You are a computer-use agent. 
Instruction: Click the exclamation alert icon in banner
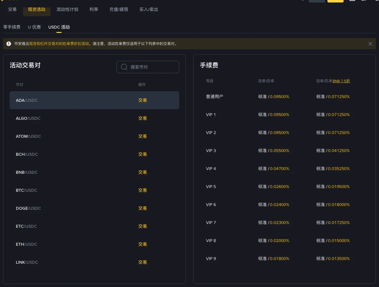click(x=9, y=44)
